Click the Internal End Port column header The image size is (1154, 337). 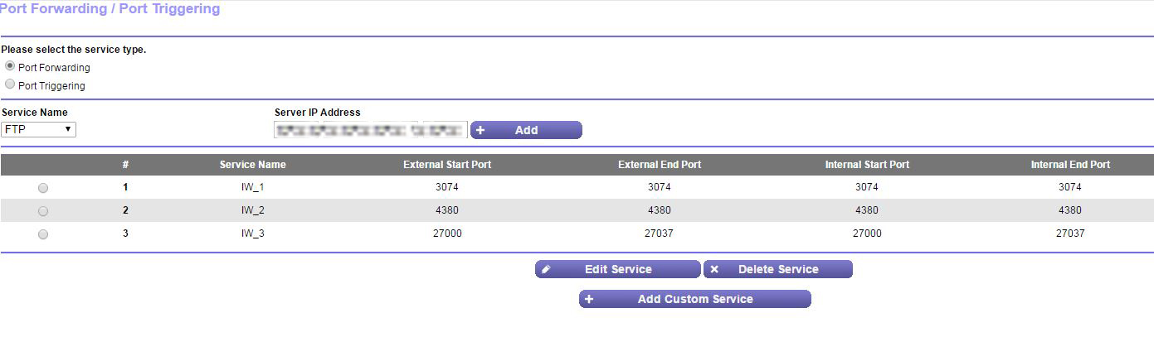(1070, 165)
